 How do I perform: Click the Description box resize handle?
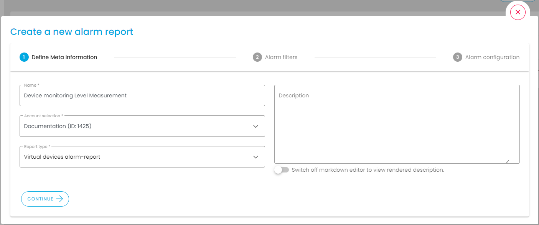517,161
